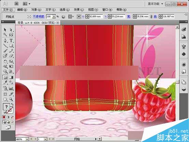Open the 窗口(W) menu
Screen dimensions: 189x142
tap(107, 10)
